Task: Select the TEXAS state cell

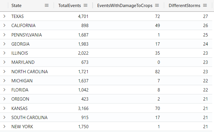Action: click(x=18, y=16)
